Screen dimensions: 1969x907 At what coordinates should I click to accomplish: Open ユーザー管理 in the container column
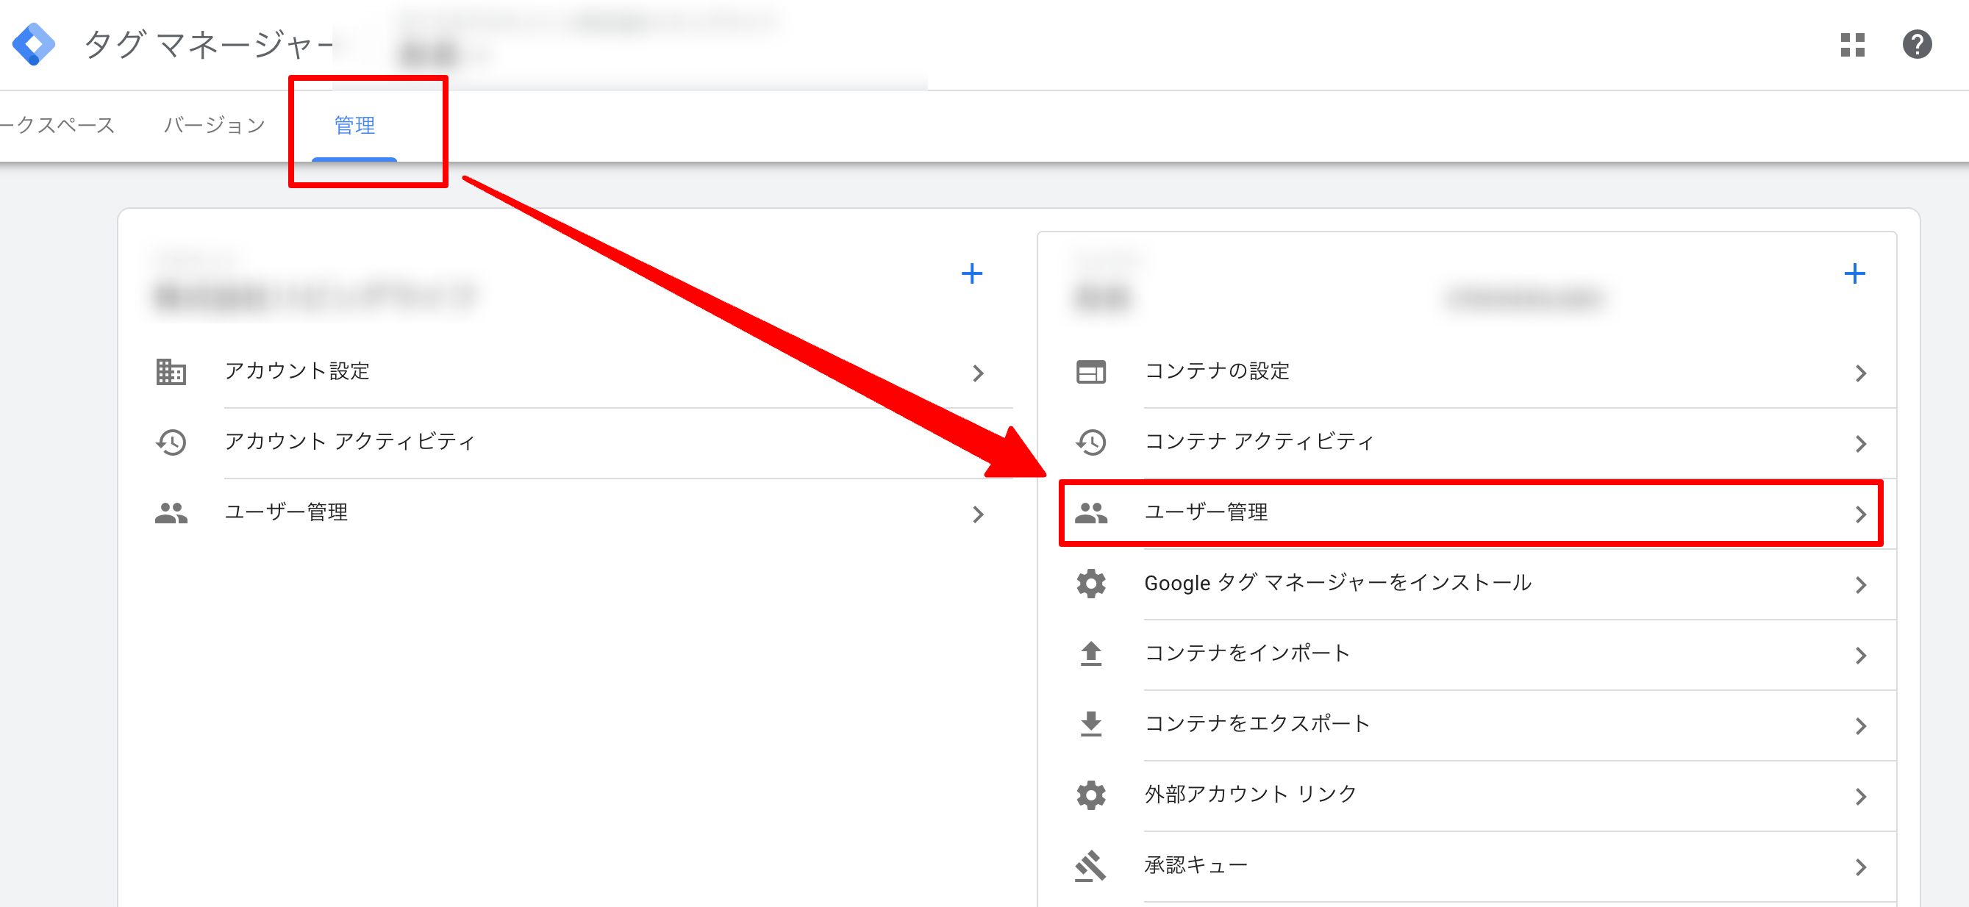tap(1206, 514)
